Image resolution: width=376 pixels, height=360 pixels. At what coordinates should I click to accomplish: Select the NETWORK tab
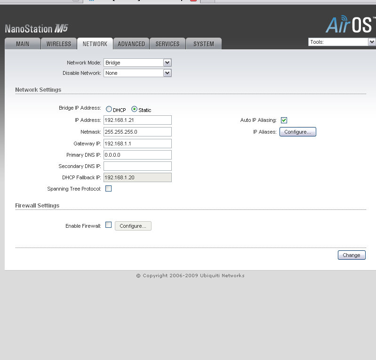95,44
